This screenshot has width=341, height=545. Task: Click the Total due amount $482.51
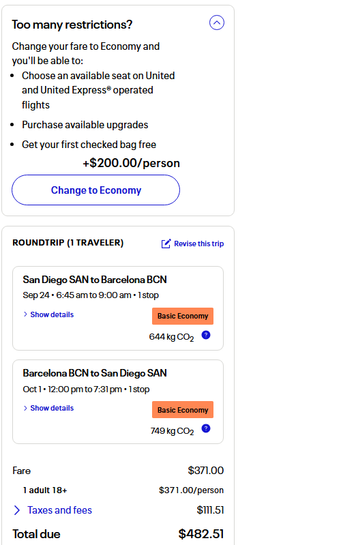click(201, 534)
